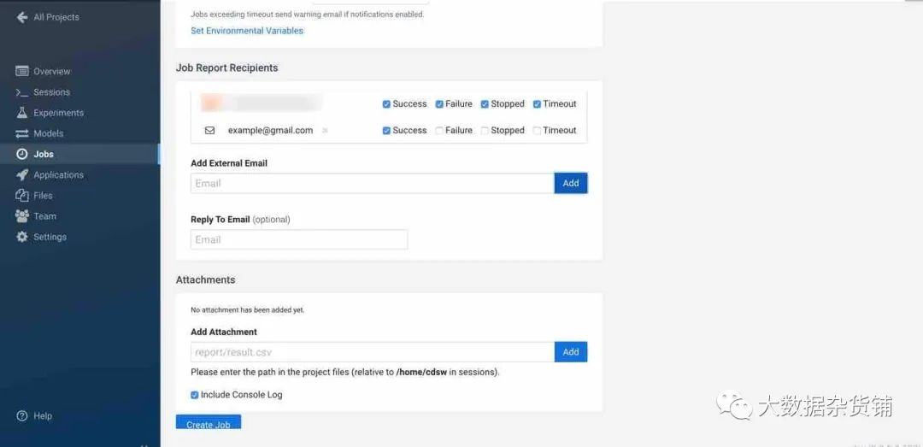
Task: Click the Help question mark icon
Action: pos(21,415)
